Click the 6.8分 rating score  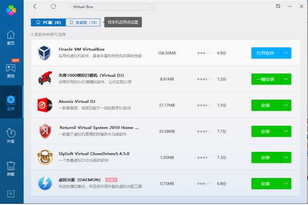point(222,184)
